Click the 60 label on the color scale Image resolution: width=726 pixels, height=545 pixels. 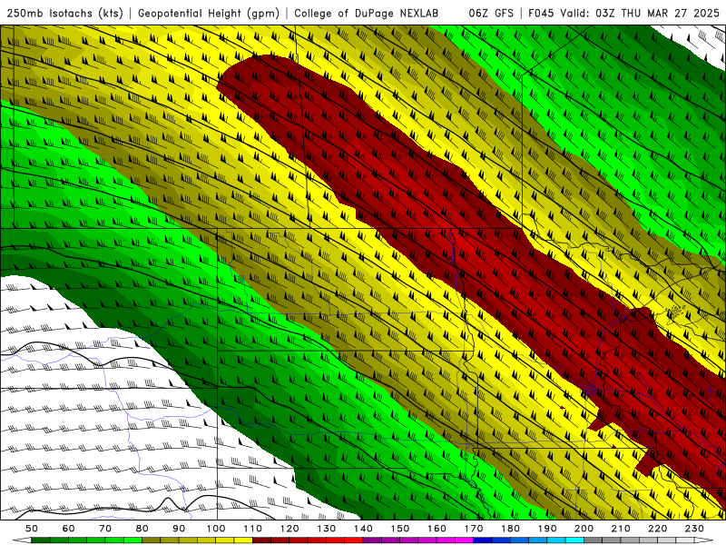[69, 529]
